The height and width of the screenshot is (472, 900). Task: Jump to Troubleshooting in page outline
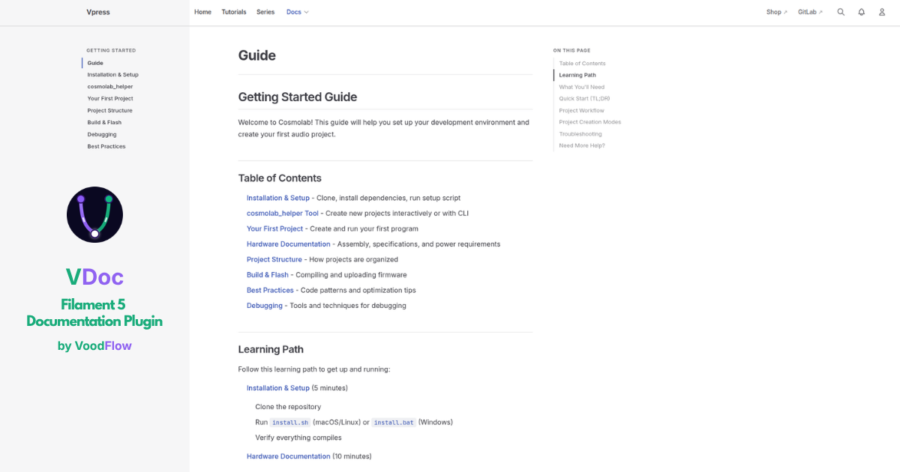tap(580, 134)
